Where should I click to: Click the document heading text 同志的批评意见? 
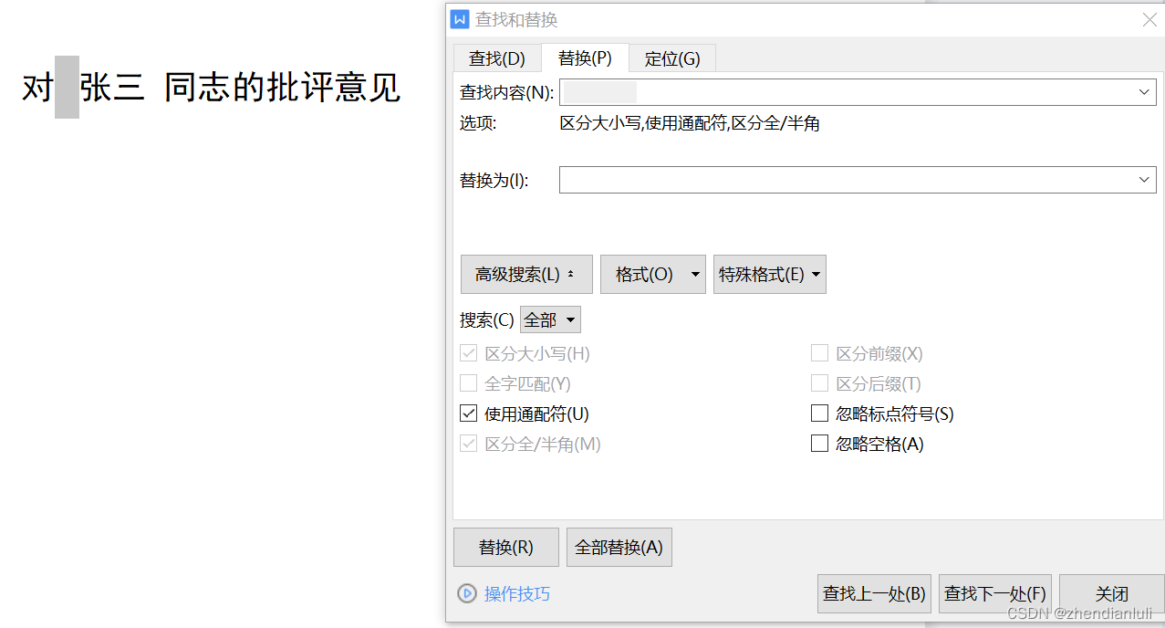[x=283, y=88]
